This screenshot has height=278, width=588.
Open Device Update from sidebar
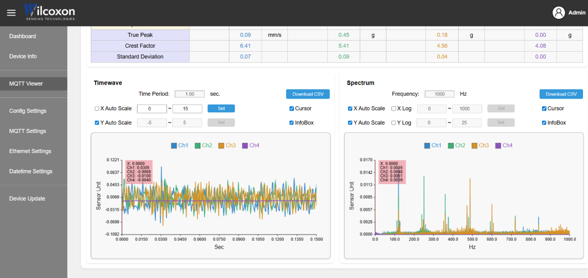point(27,198)
